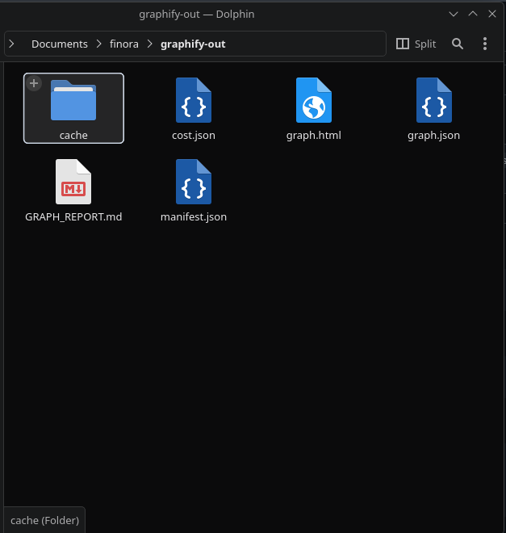The height and width of the screenshot is (533, 506).
Task: Click graphify-out in breadcrumb
Action: tap(193, 44)
